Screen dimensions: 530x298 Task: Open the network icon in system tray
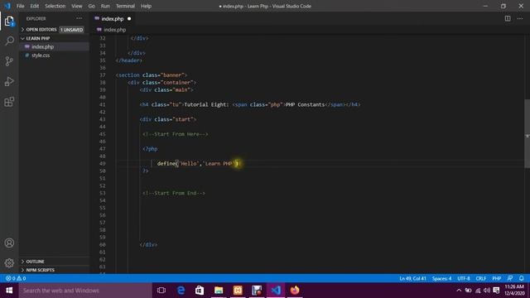pos(478,291)
